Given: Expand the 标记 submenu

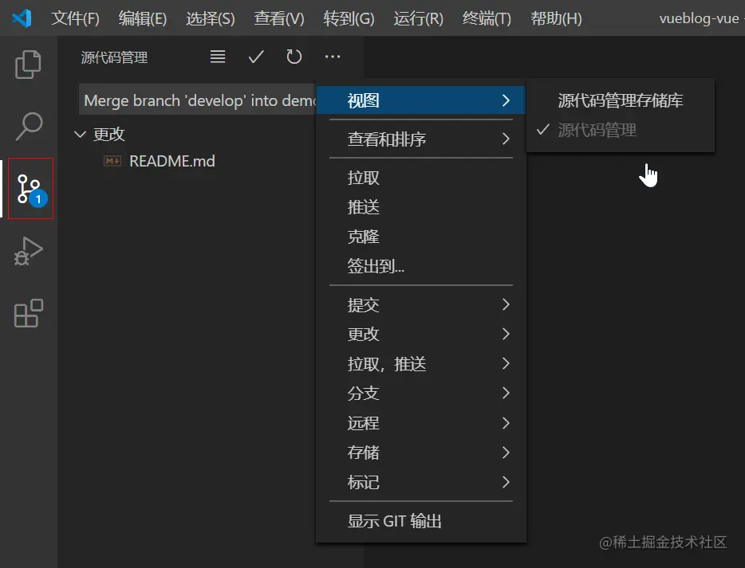Looking at the screenshot, I should click(x=421, y=482).
